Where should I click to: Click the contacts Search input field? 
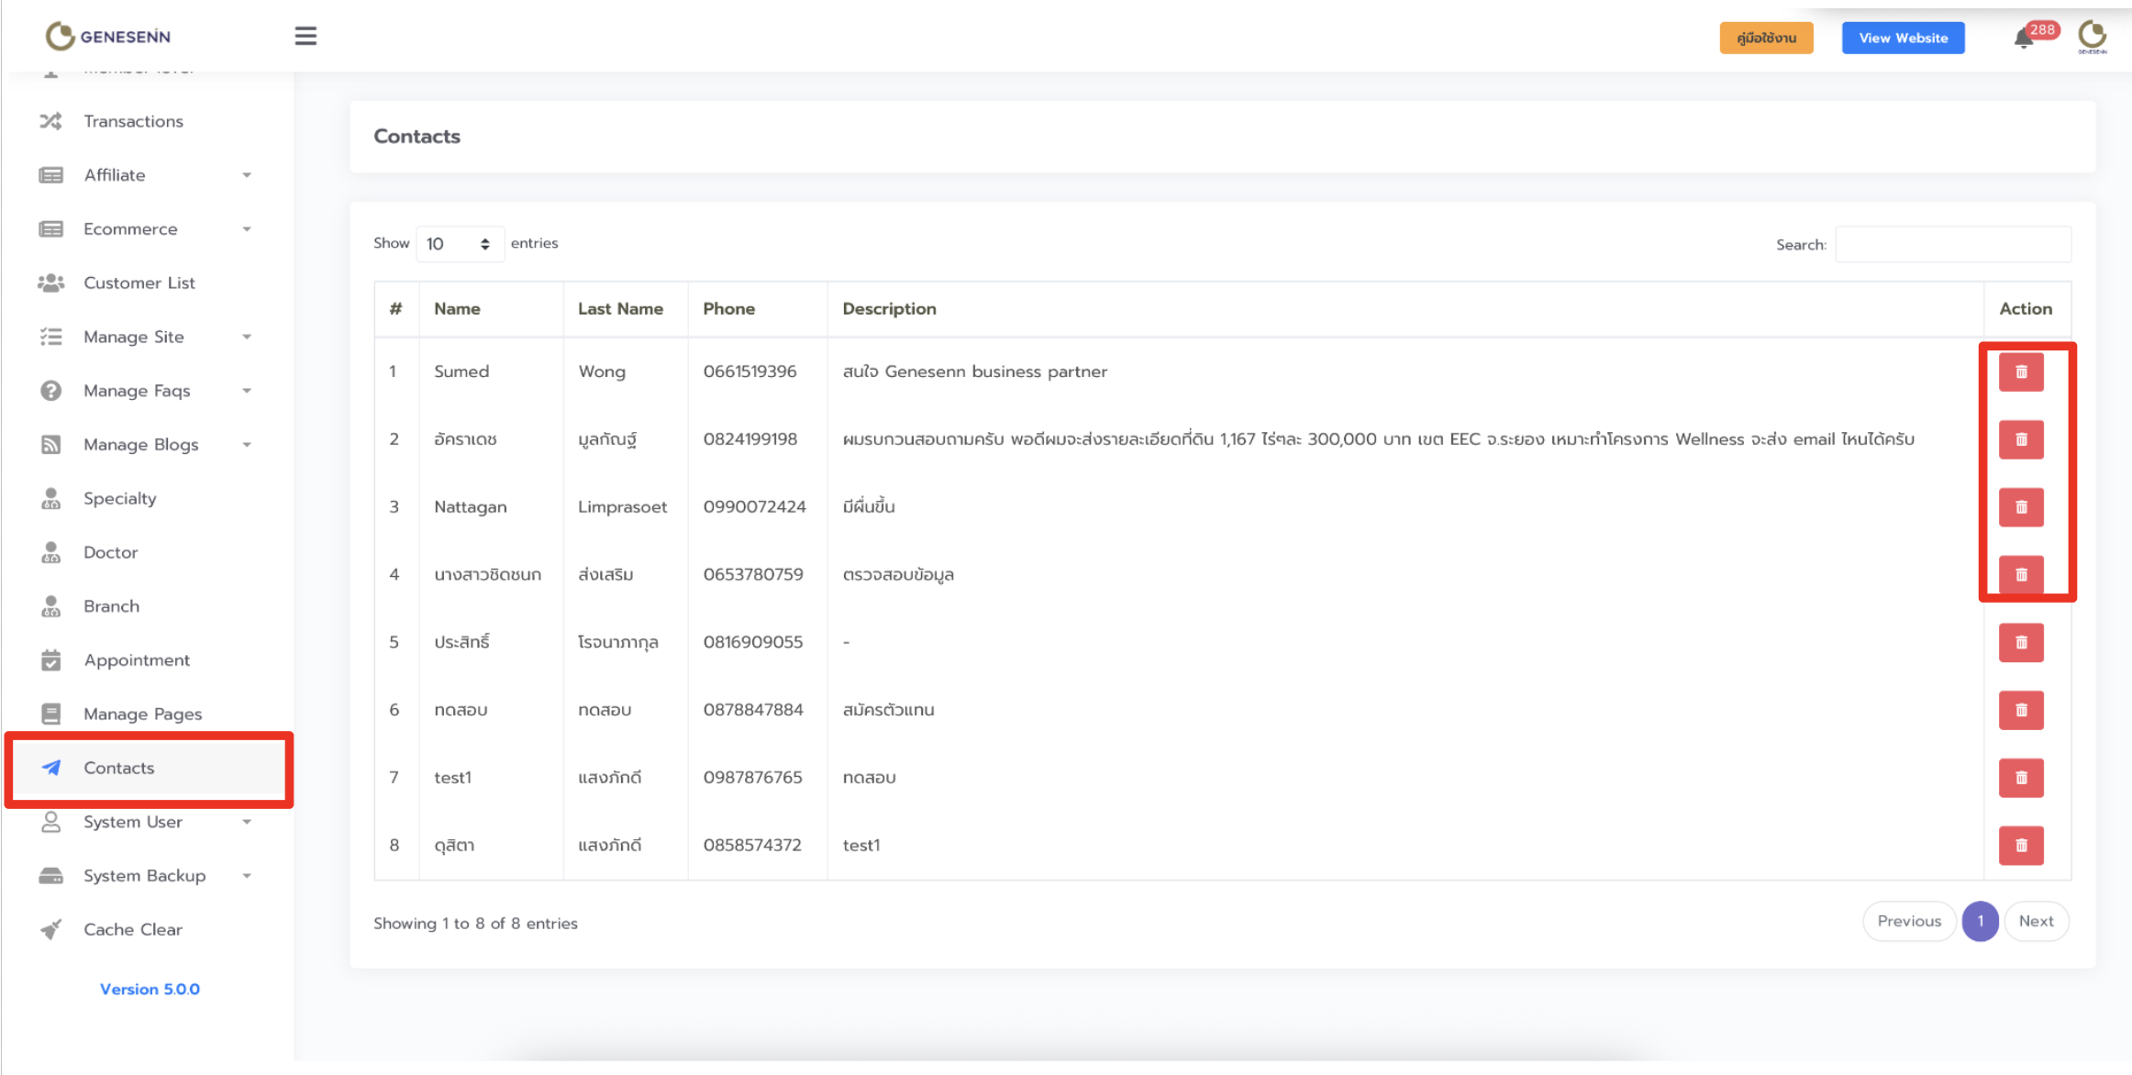pos(1952,244)
